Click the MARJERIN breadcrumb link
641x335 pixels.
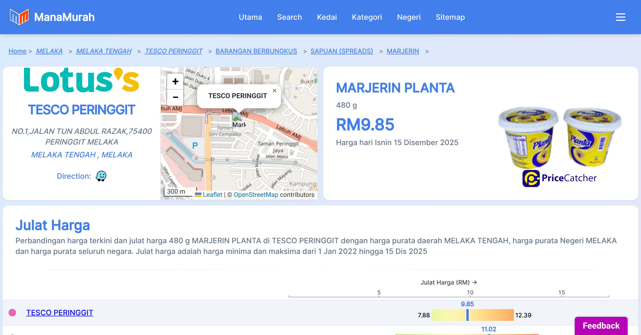tap(402, 51)
